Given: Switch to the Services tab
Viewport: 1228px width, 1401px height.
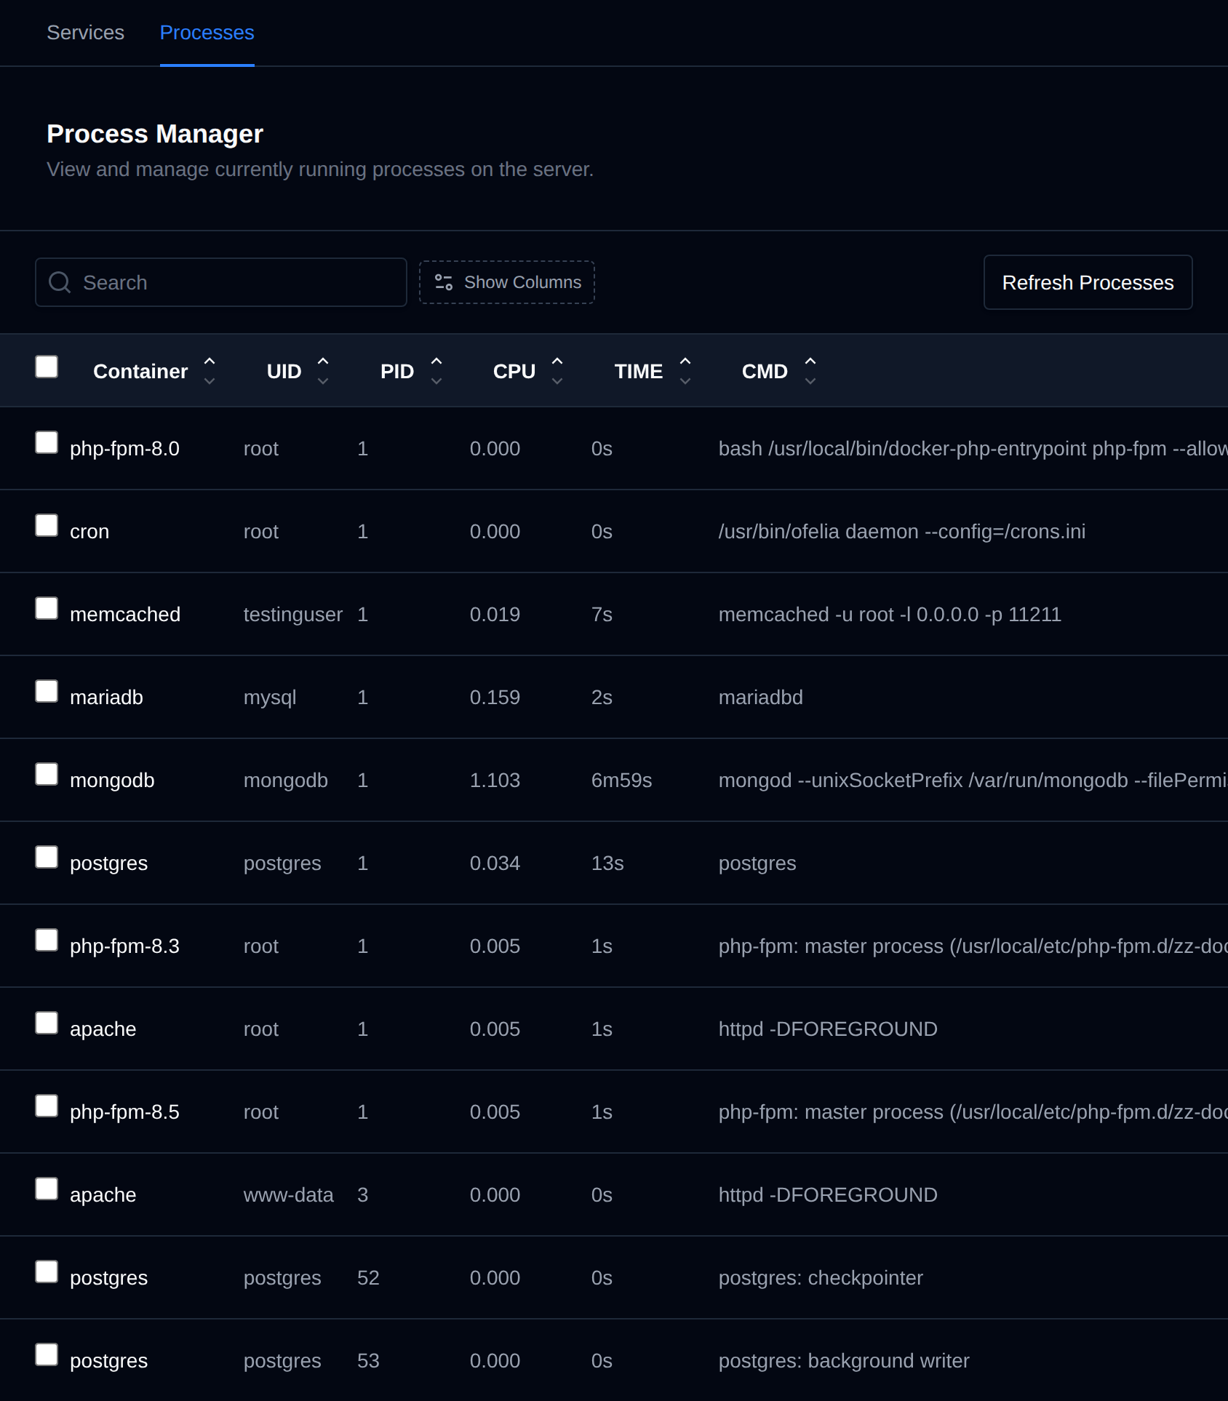Looking at the screenshot, I should click(85, 33).
